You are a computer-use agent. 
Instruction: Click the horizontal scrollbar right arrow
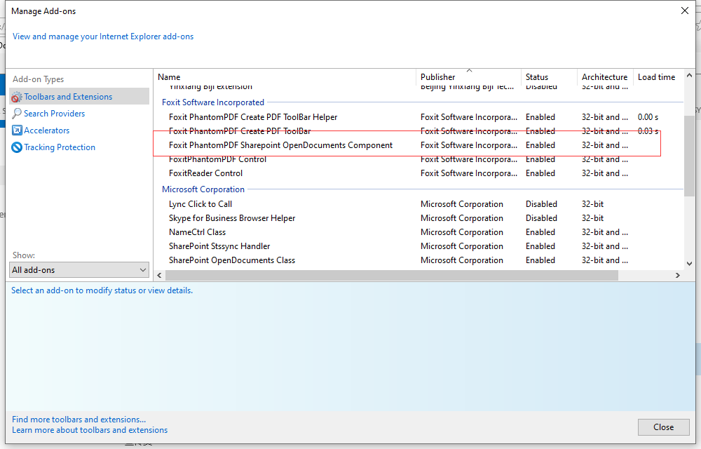[678, 276]
